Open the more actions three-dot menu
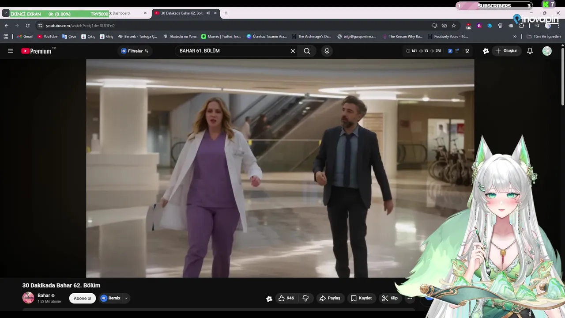 [x=410, y=298]
